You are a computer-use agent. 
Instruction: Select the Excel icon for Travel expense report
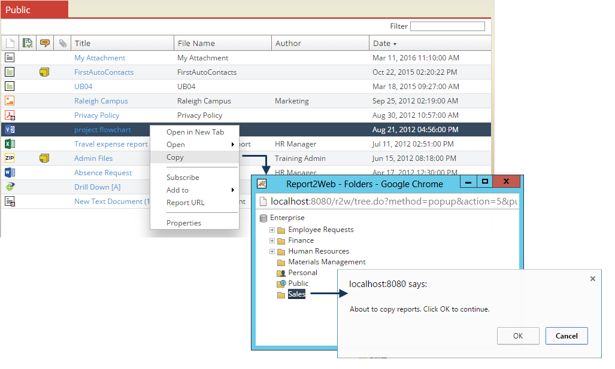pyautogui.click(x=8, y=144)
